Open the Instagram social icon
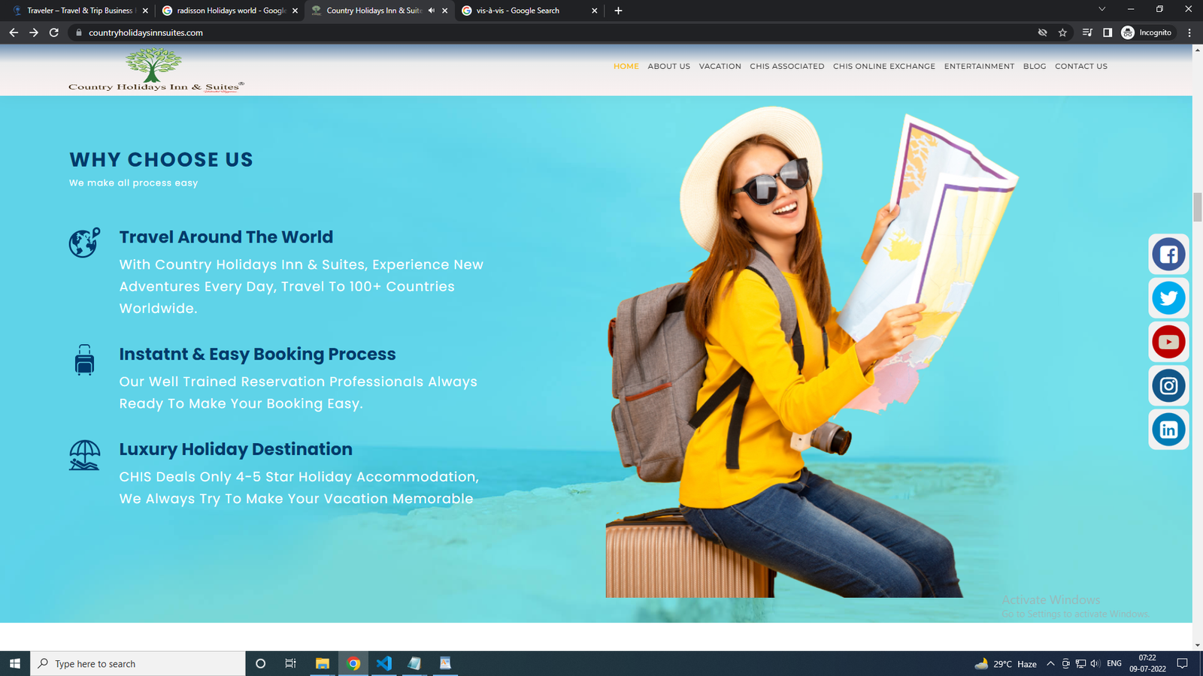The height and width of the screenshot is (676, 1203). click(1168, 386)
